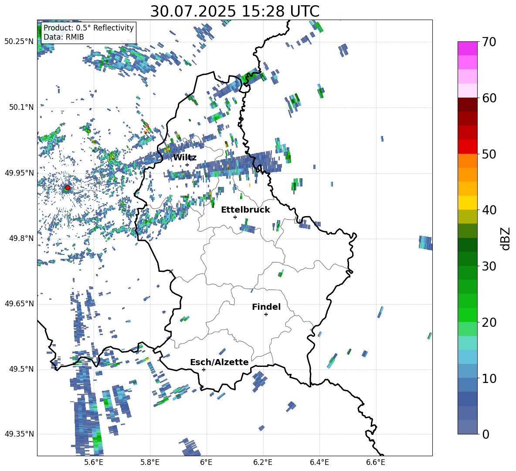Click the 49.8°N latitude label
The image size is (516, 471).
[x=21, y=238]
